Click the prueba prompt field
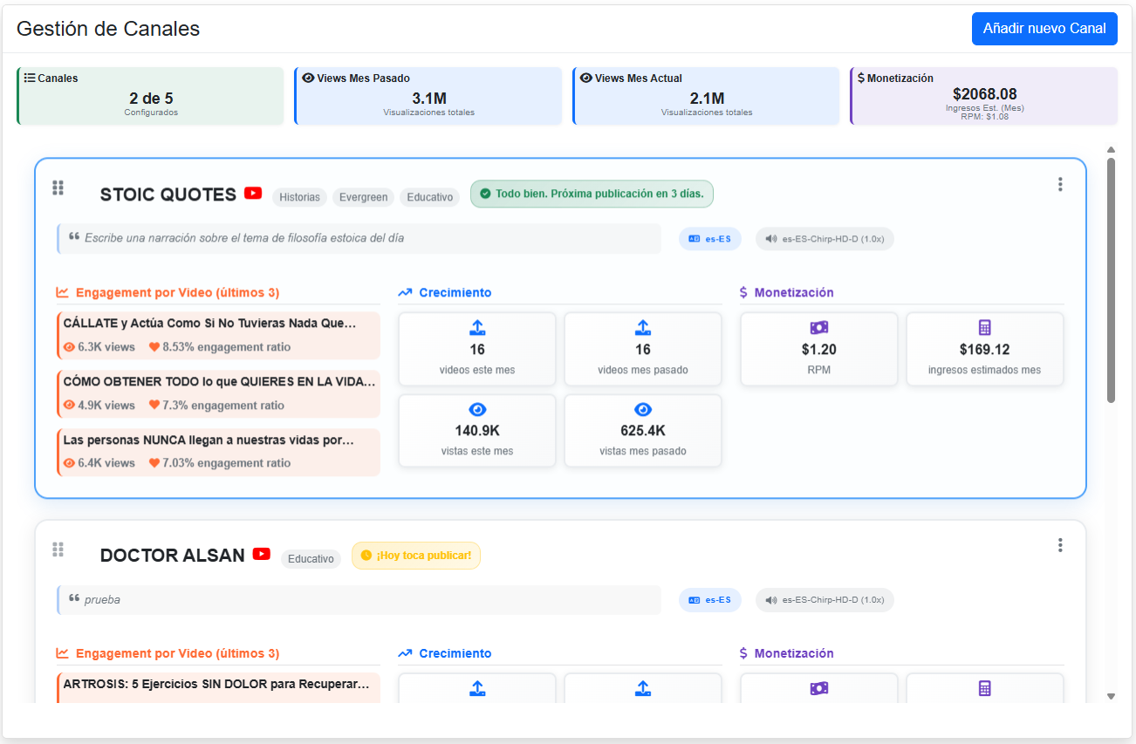The height and width of the screenshot is (744, 1136). point(359,599)
